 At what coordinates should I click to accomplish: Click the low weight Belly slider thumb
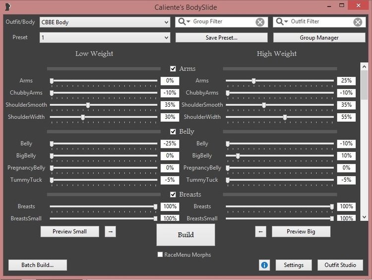52,144
